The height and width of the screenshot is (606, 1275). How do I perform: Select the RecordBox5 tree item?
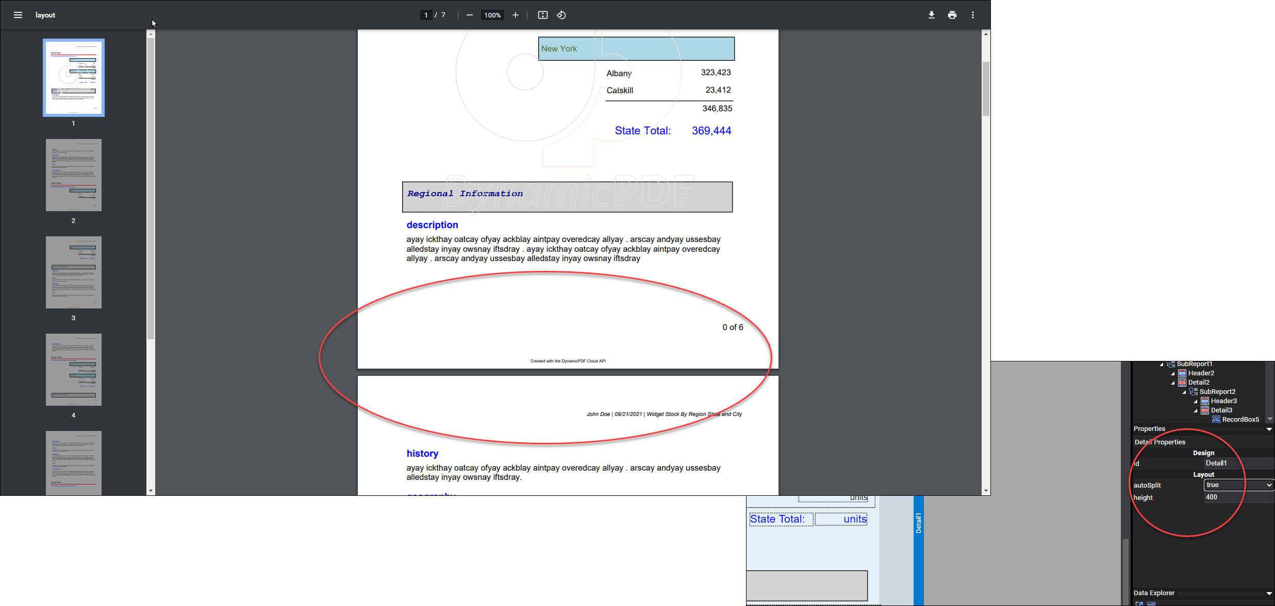(1240, 419)
